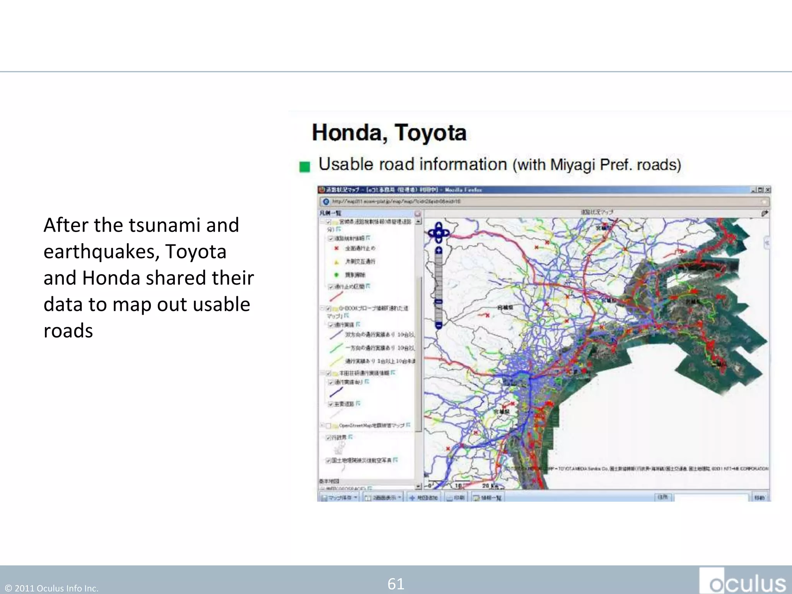The image size is (792, 594).
Task: Zoom in with the plus button on map
Action: pyautogui.click(x=439, y=251)
